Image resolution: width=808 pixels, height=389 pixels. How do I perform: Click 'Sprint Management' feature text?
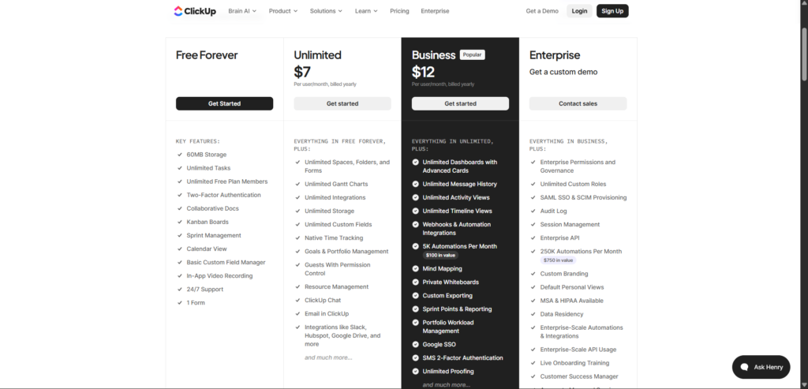(x=214, y=235)
